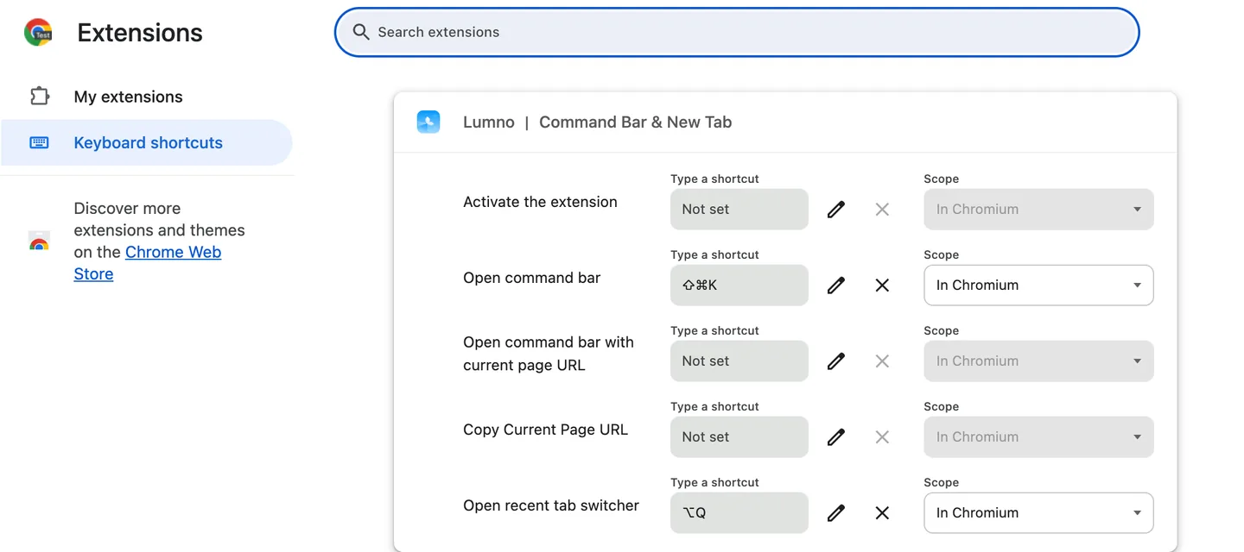Image resolution: width=1244 pixels, height=552 pixels.
Task: Click shortcut field for Activate the extension
Action: coord(739,209)
